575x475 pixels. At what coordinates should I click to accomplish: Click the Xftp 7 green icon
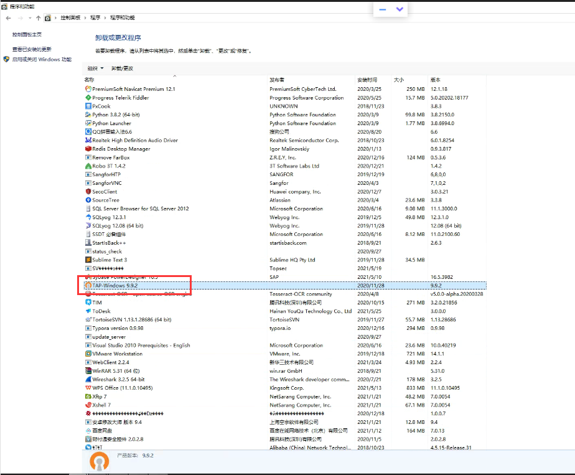pos(88,397)
